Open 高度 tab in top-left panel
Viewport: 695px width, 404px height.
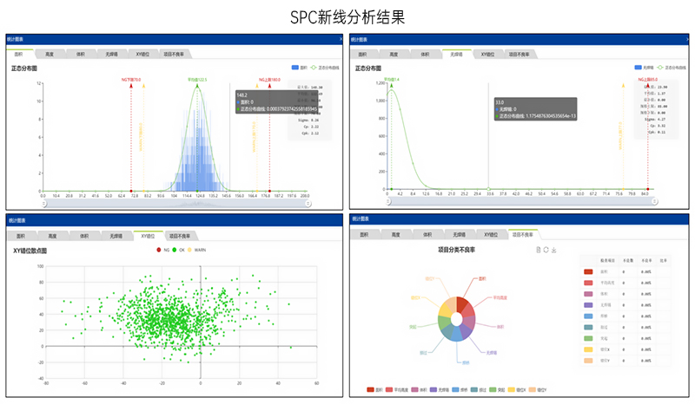pyautogui.click(x=50, y=54)
